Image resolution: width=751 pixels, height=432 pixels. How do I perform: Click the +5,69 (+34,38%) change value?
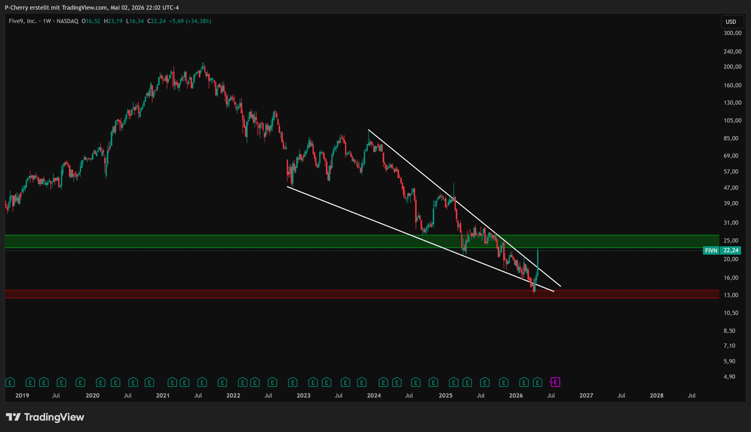190,21
